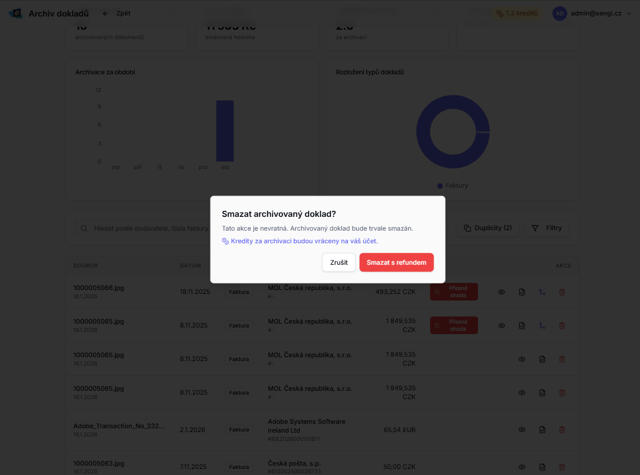Open the 1.2 kreditů credits badge

pos(517,13)
